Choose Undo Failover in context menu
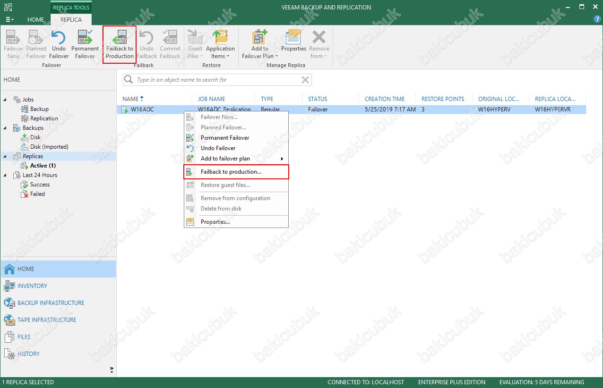 pos(236,148)
